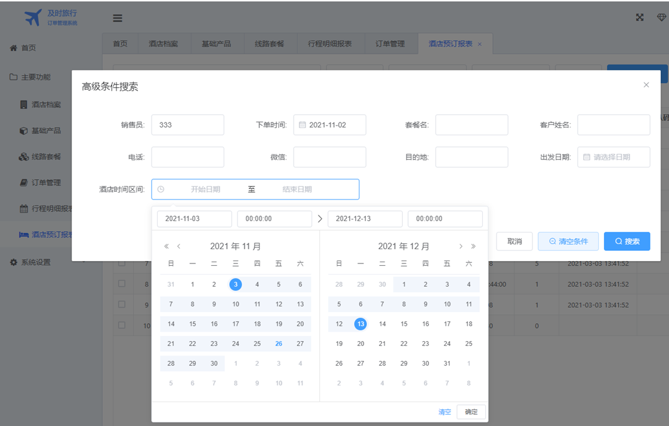This screenshot has width=669, height=426.
Task: Select December 31 in right calendar
Action: (447, 364)
